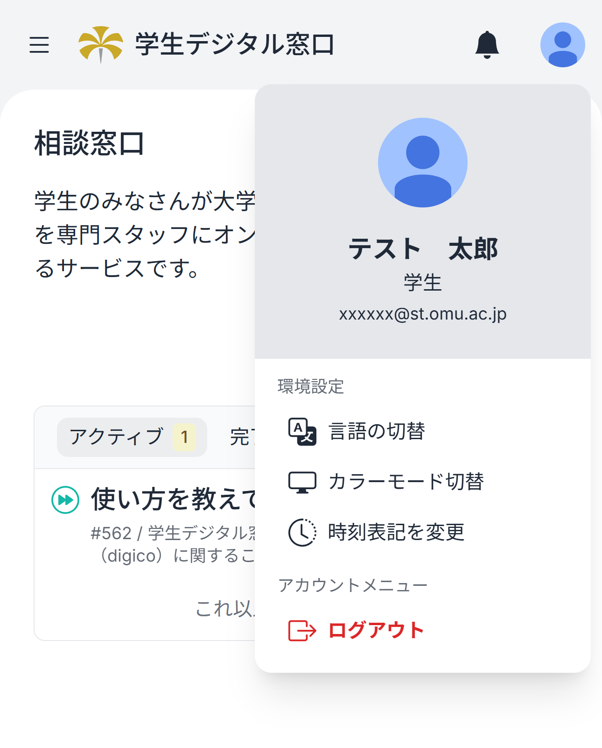602x748 pixels.
Task: Click the clock time format icon
Action: point(302,533)
